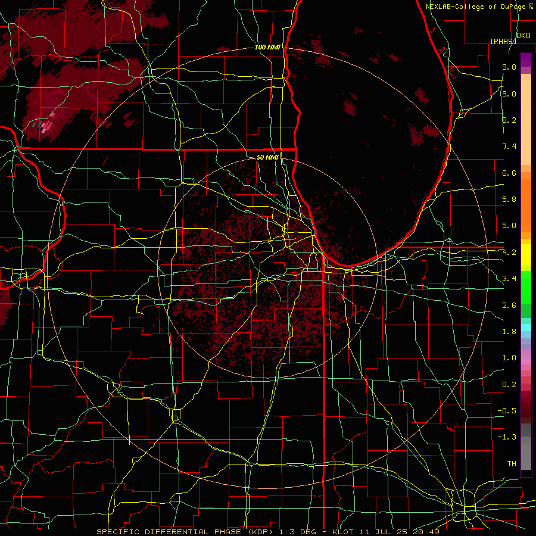Select the 2.6 scale value
The width and height of the screenshot is (536, 536).
(509, 306)
